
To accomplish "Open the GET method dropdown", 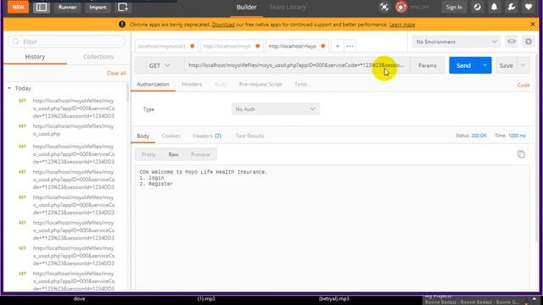I will (x=160, y=65).
